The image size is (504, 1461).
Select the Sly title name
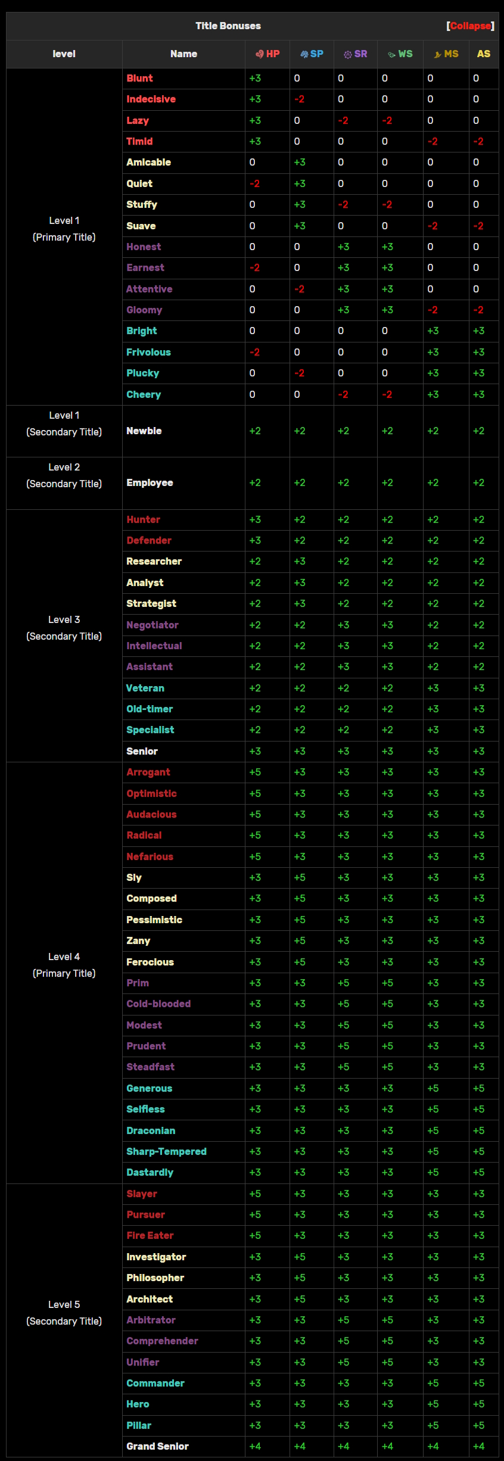[134, 878]
